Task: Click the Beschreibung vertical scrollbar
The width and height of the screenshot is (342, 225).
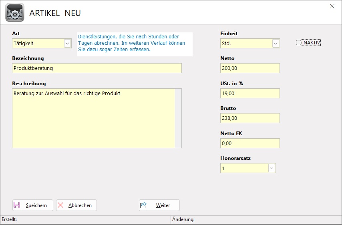Action: tap(179, 118)
